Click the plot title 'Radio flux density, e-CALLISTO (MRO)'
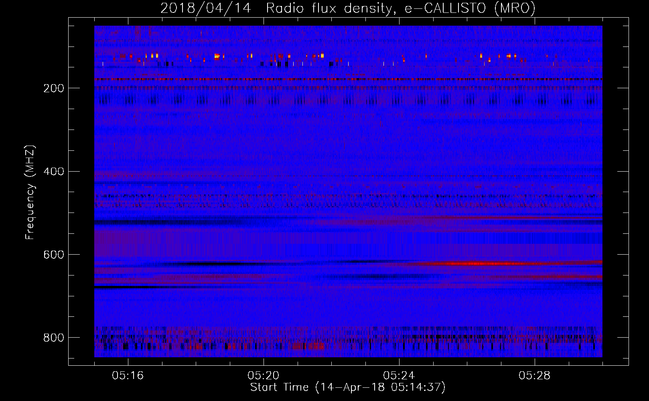The width and height of the screenshot is (649, 401). tap(400, 8)
